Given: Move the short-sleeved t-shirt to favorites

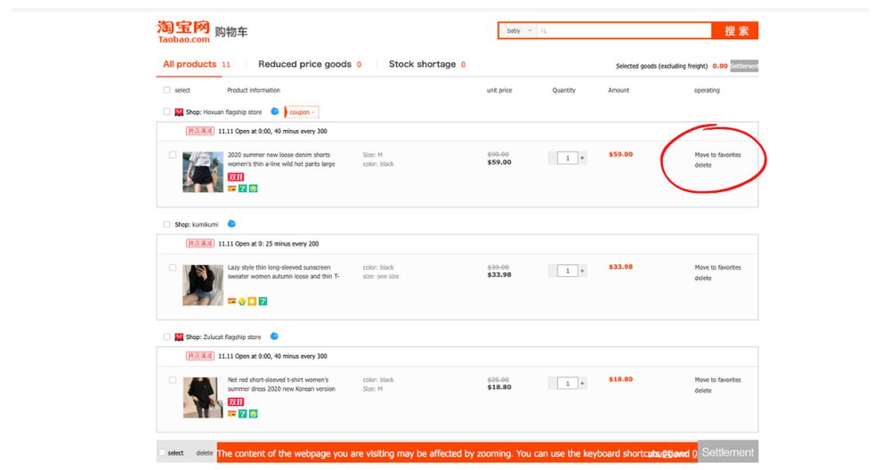Looking at the screenshot, I should click(x=717, y=380).
